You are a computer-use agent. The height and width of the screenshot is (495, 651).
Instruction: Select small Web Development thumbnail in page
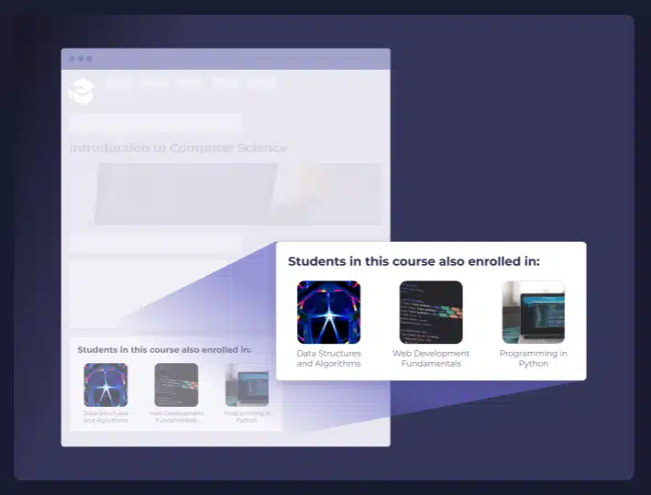click(176, 385)
